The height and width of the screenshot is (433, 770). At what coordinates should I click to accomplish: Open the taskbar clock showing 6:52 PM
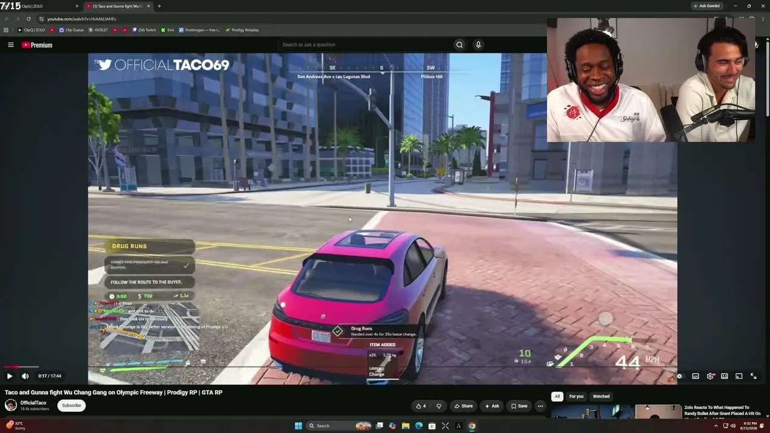[x=748, y=426]
